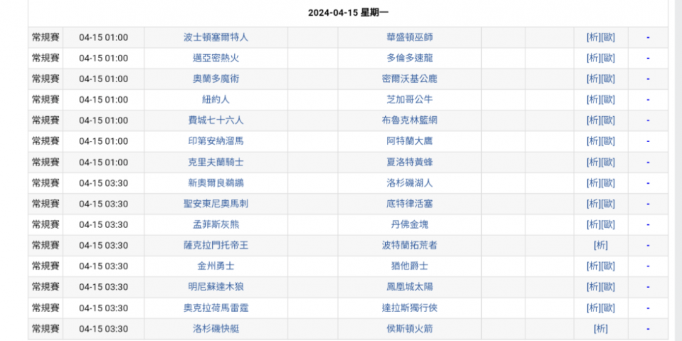Screen dimensions: 682x341
Task: Open the 波士頓塞爾特人 team page
Action: [216, 37]
